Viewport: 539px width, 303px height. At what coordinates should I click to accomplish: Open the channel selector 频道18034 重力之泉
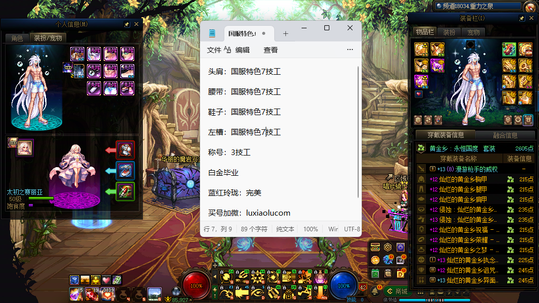click(477, 6)
